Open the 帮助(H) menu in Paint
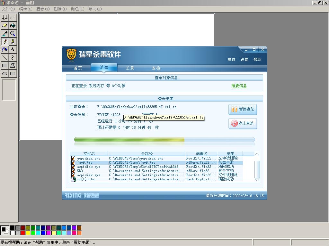The width and height of the screenshot is (329, 246). (95, 9)
